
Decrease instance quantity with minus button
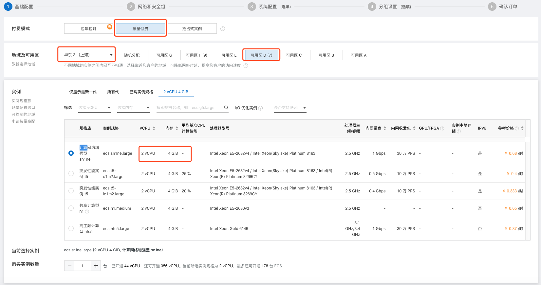pos(69,266)
